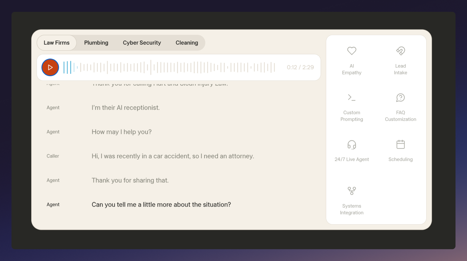Click the Law Firms tab
Viewport: 467px width, 261px height.
tap(56, 43)
